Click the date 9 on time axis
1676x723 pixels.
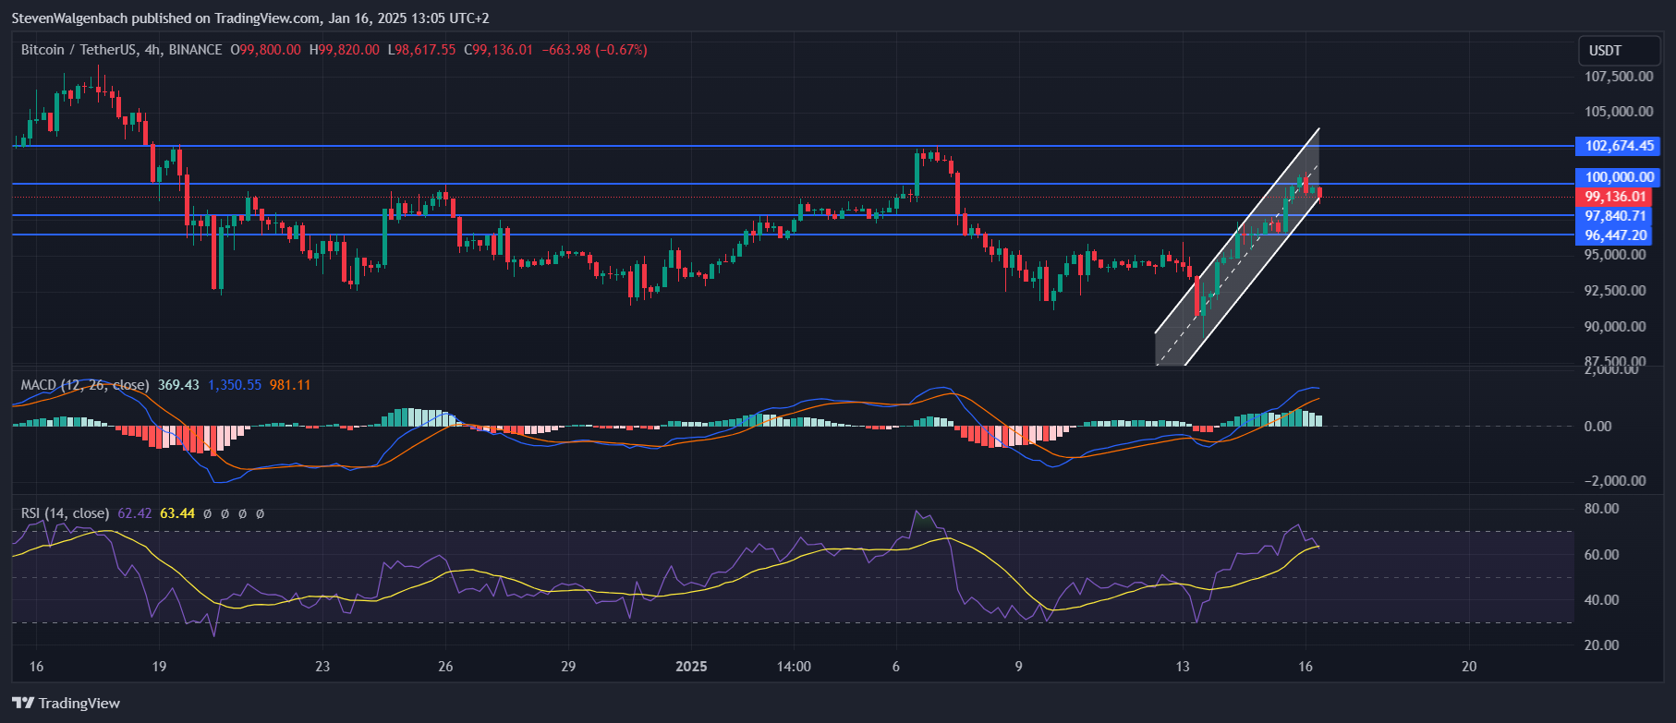click(x=1018, y=667)
